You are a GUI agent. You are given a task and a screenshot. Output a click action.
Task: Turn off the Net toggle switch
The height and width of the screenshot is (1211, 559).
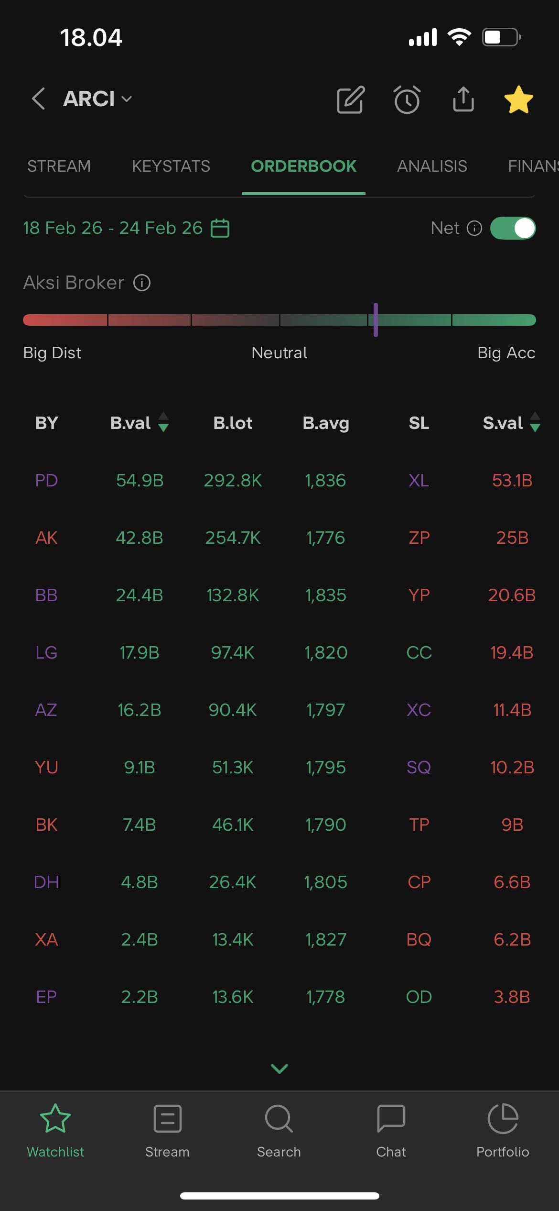[513, 228]
